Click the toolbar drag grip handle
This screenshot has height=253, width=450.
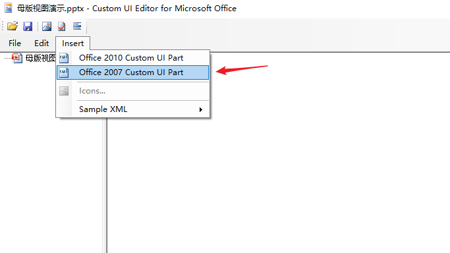pos(3,26)
